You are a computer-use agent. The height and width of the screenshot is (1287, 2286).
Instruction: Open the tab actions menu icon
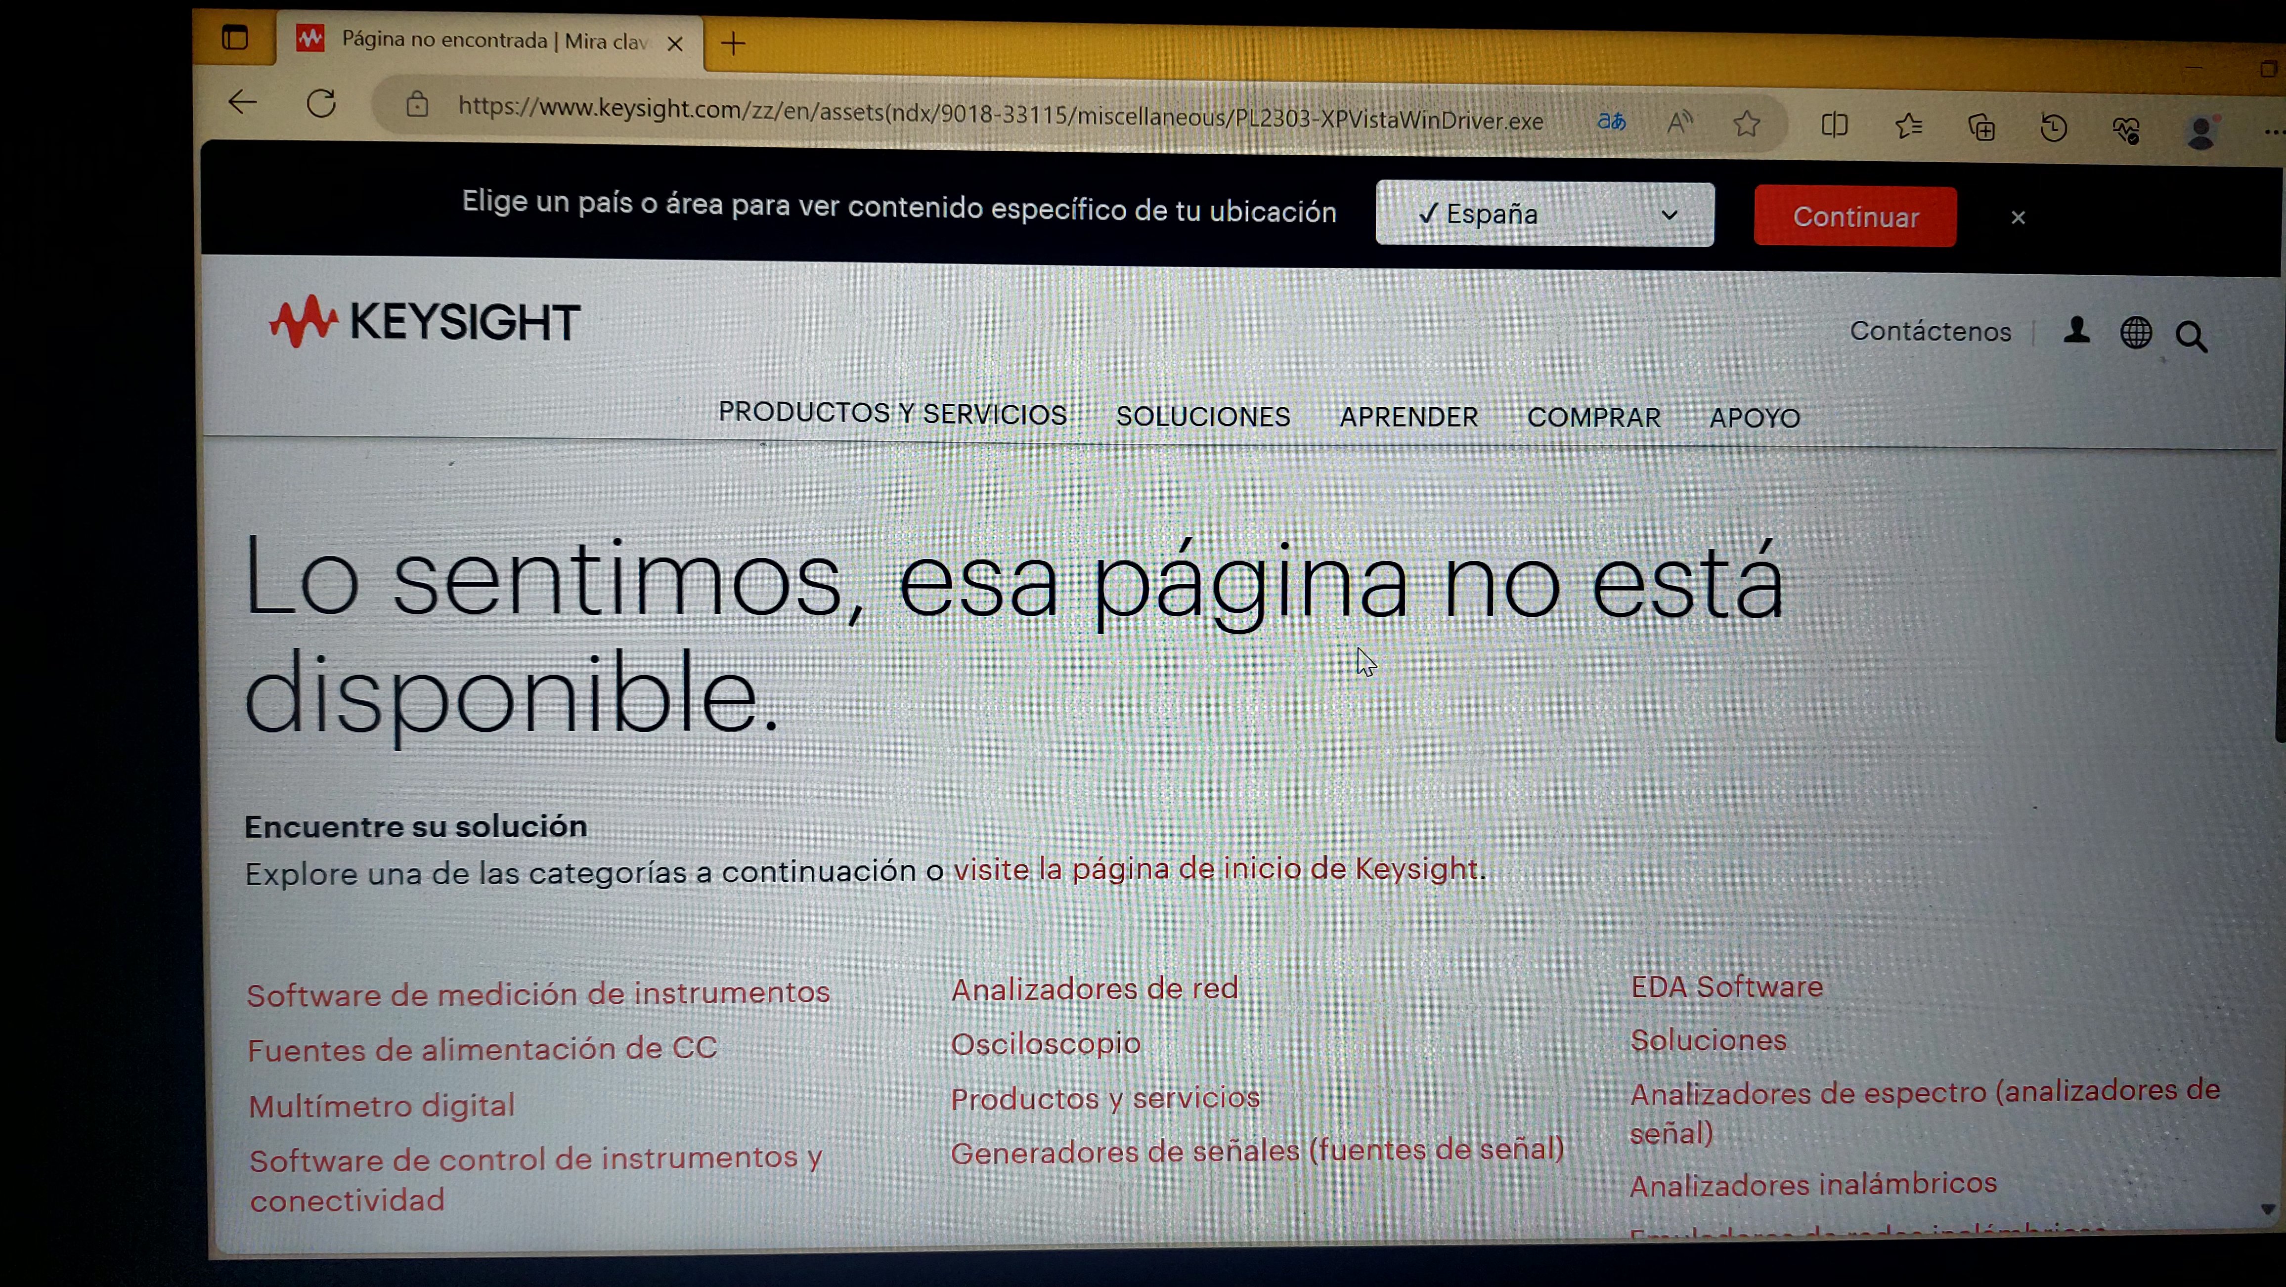[234, 38]
